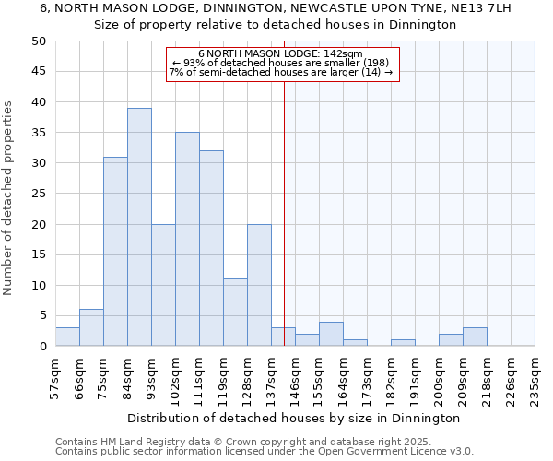
Task: Click x-axis tick label 226sqm
Action: pos(511,383)
